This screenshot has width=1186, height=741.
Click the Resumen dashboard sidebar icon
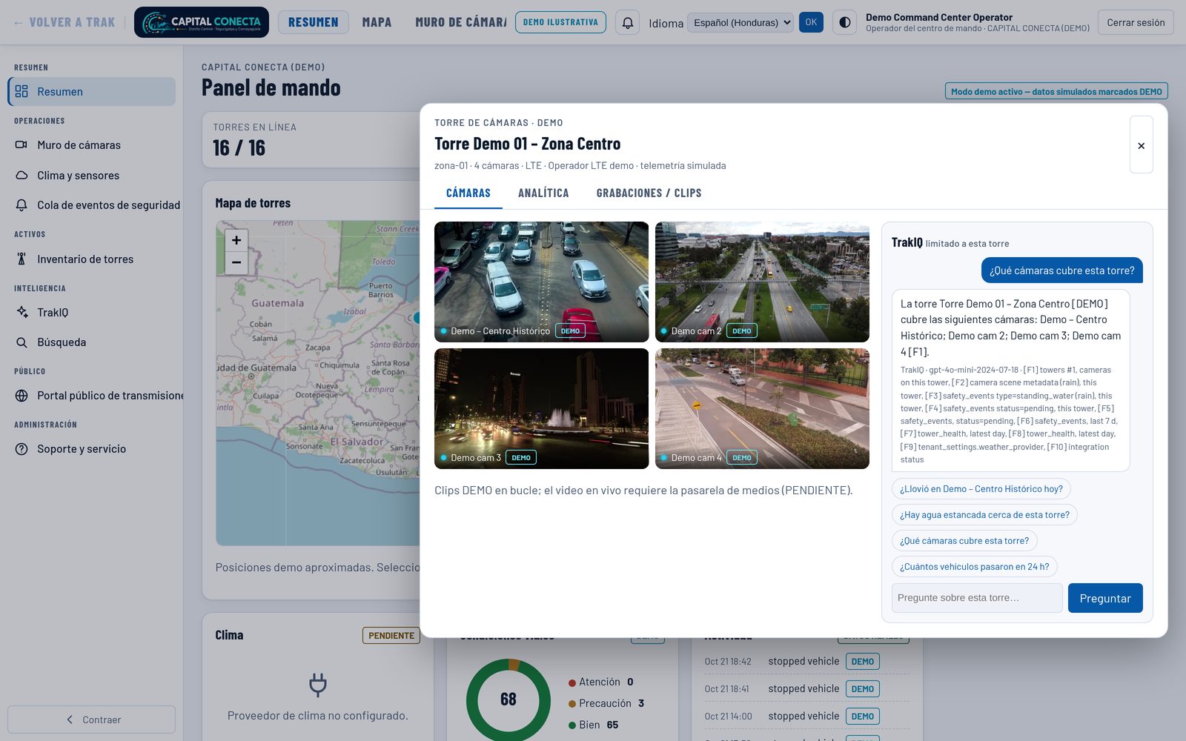click(x=21, y=91)
